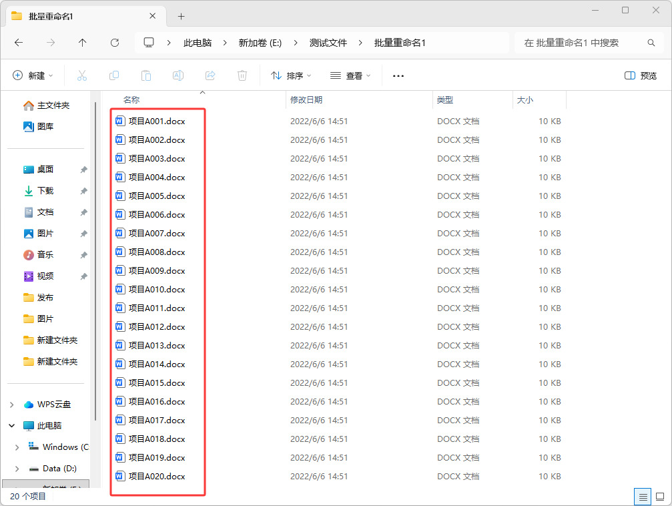Open the 排序 sort dropdown
672x506 pixels.
point(291,76)
